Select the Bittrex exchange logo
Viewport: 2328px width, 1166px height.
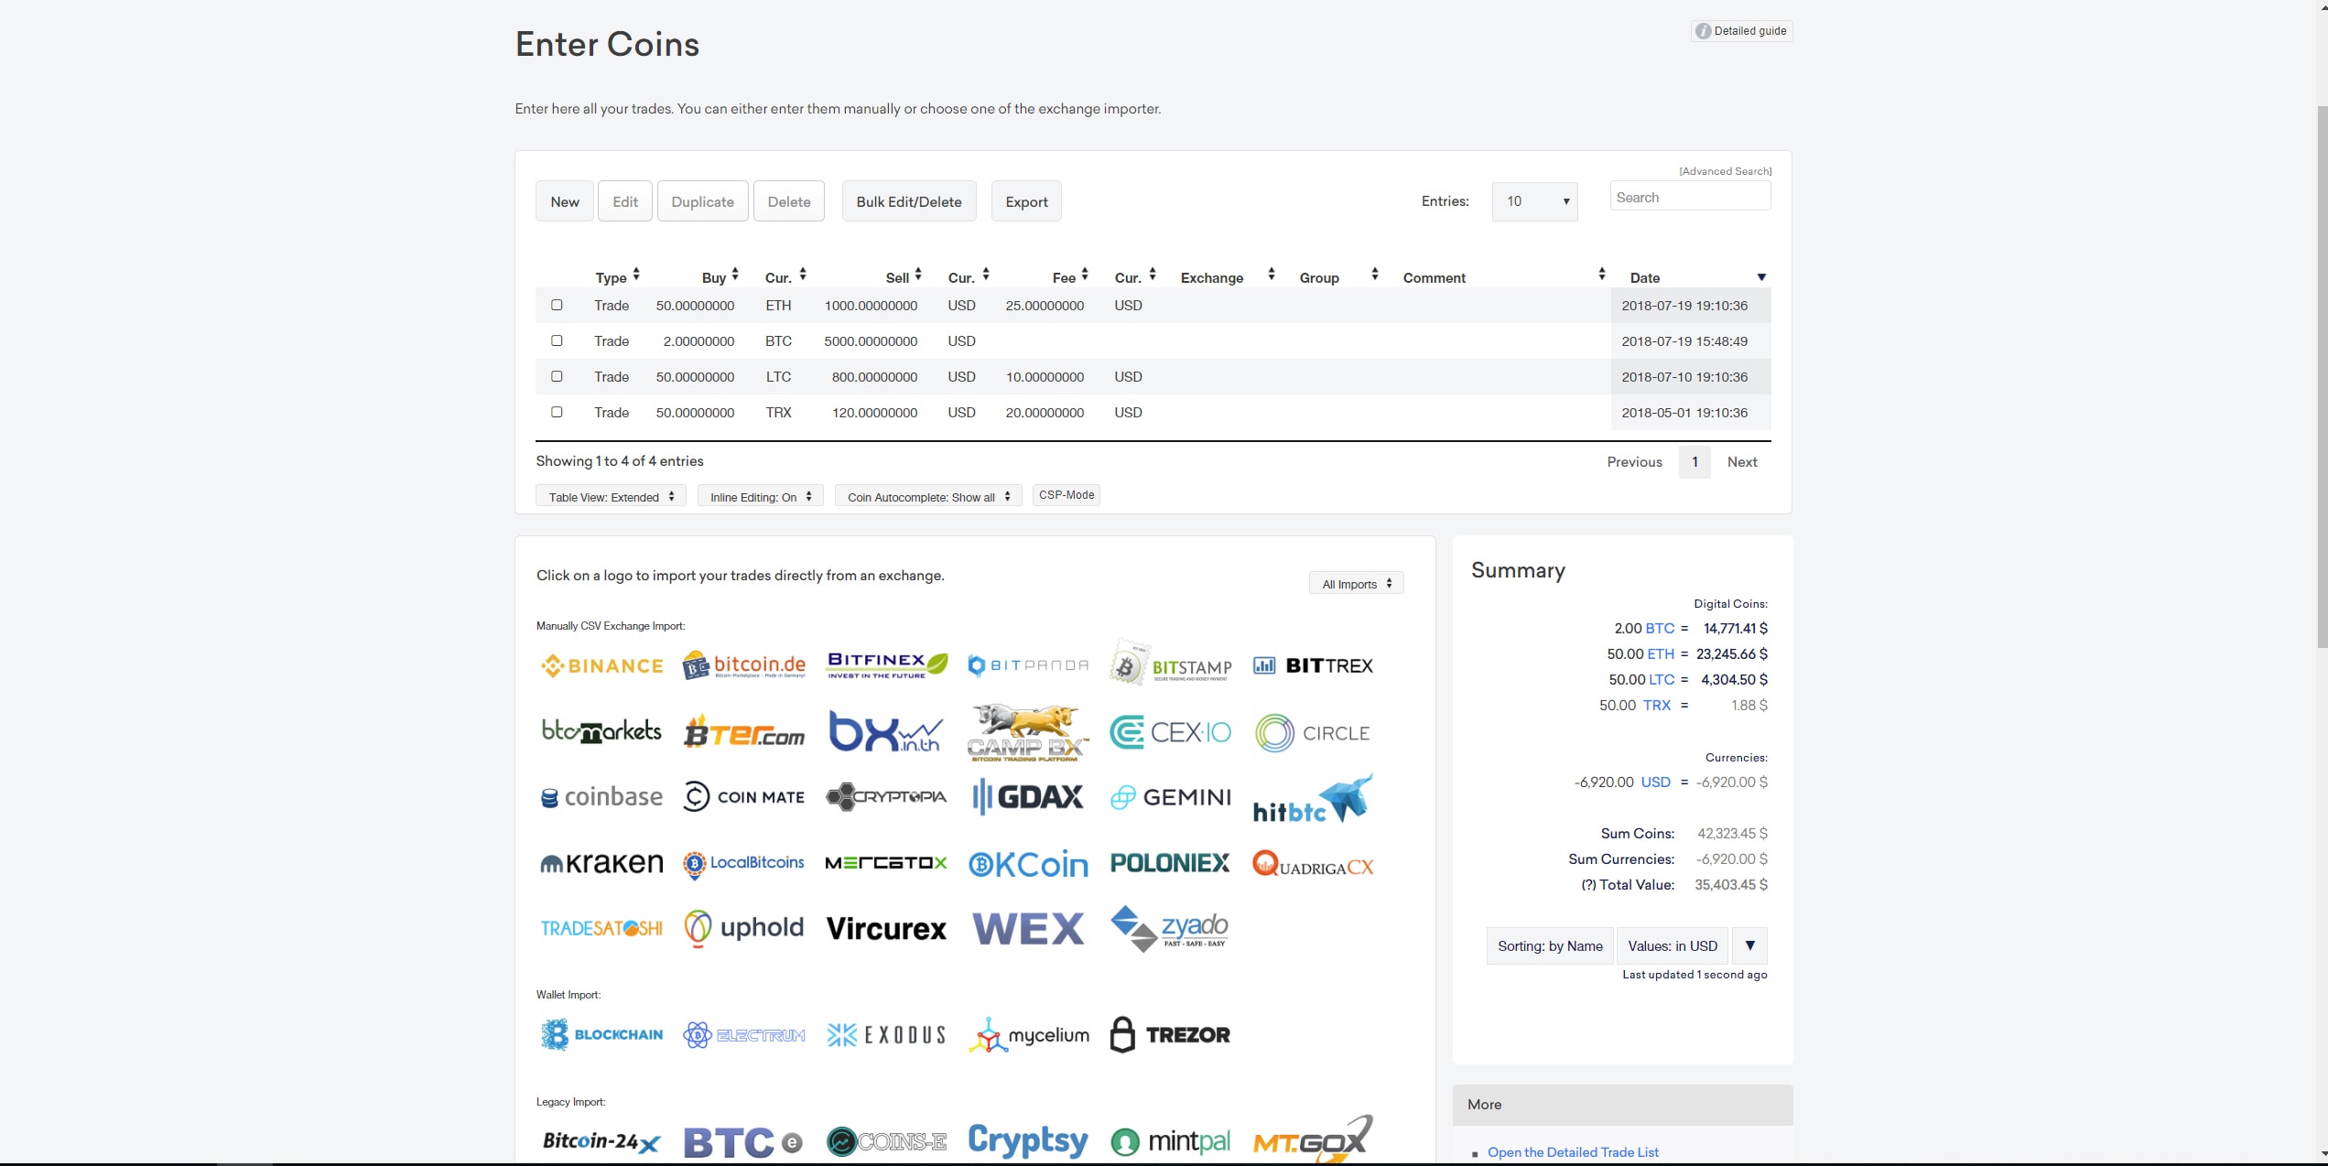coord(1313,665)
